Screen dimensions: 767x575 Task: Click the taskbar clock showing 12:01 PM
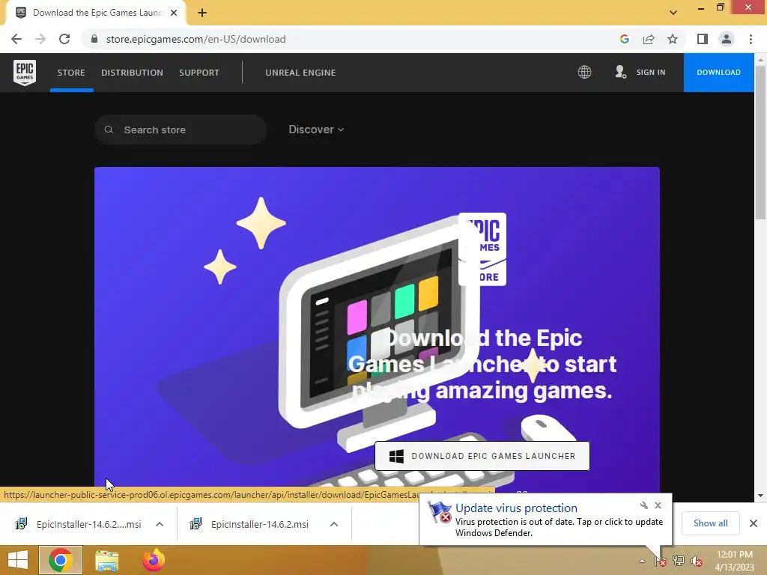click(734, 561)
